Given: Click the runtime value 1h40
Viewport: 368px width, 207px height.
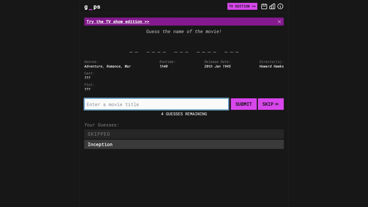Looking at the screenshot, I should pos(164,66).
